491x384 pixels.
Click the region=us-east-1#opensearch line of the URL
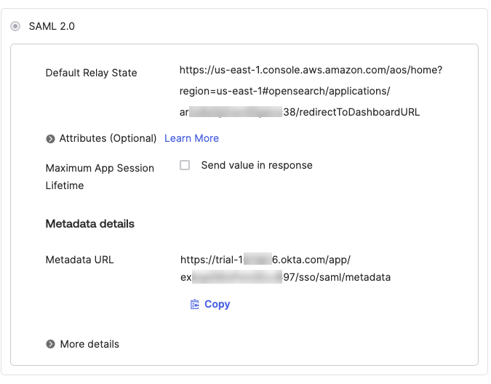[x=284, y=91]
